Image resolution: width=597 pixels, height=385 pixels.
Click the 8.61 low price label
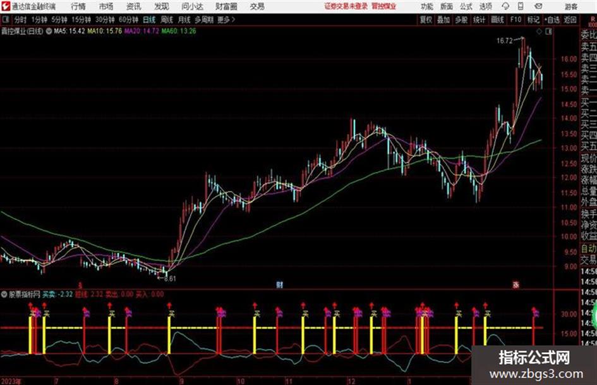pyautogui.click(x=170, y=279)
